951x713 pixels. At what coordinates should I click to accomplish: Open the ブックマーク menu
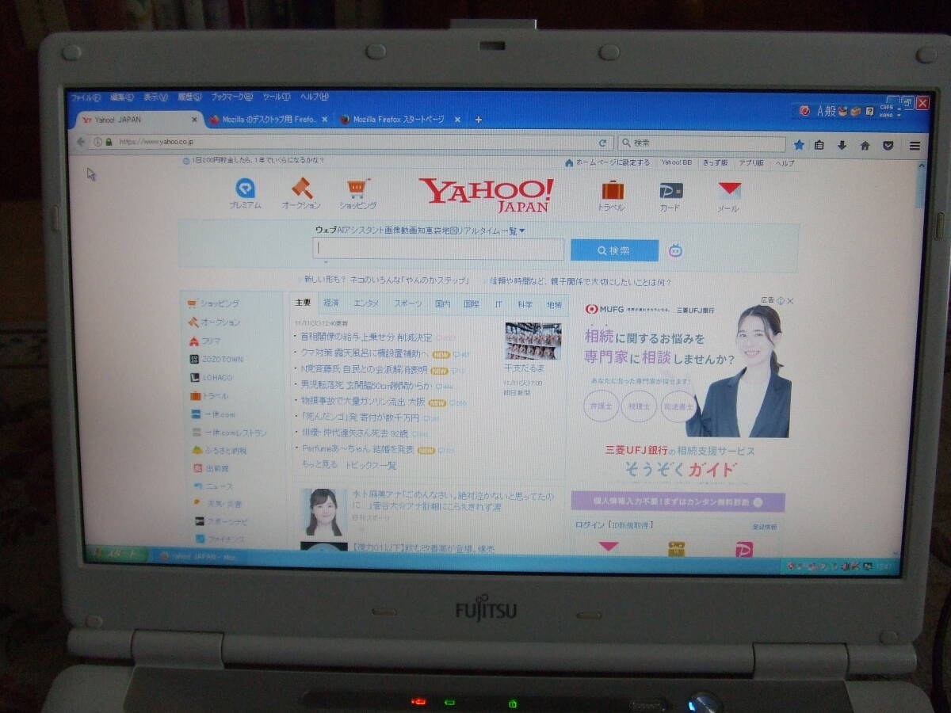tap(231, 97)
